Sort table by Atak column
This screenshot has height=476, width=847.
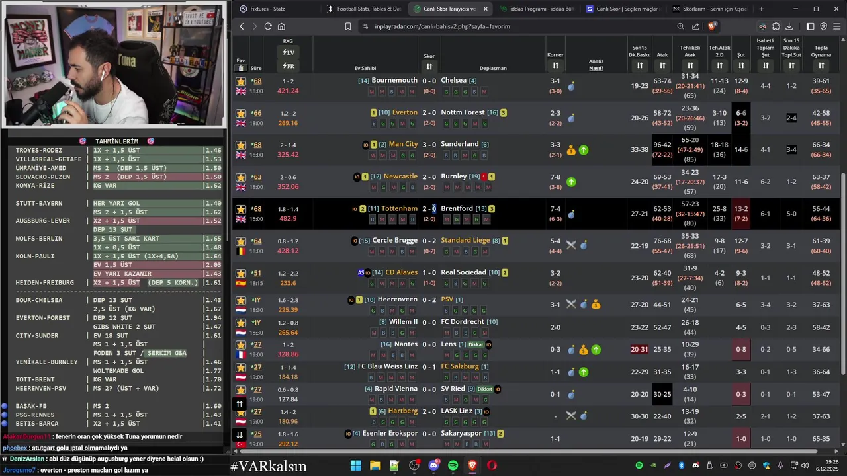tap(662, 65)
